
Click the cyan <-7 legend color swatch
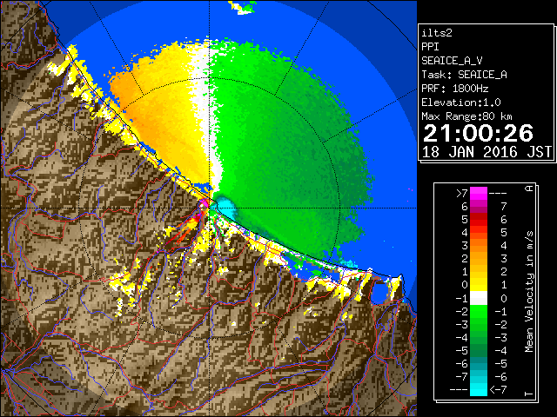coord(479,389)
